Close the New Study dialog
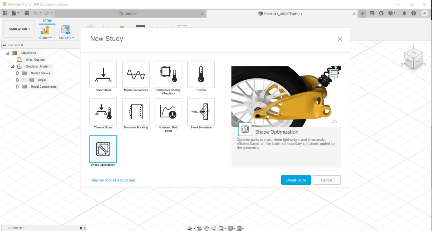The height and width of the screenshot is (231, 432). click(340, 39)
